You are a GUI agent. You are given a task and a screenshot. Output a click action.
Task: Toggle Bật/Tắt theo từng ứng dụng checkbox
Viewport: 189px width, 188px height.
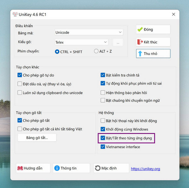coord(103,138)
